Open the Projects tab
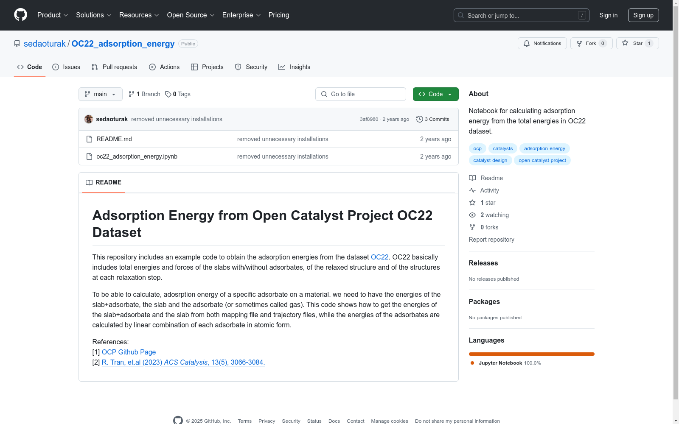 (207, 67)
